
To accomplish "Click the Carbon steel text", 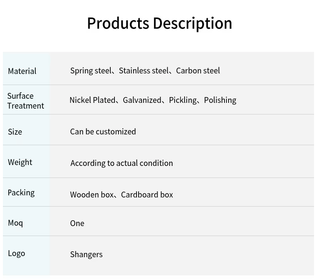I will (x=198, y=71).
